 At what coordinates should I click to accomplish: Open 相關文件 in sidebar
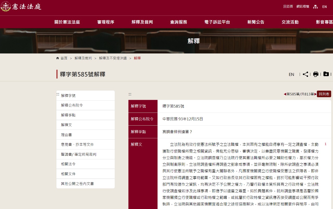click(x=86, y=174)
